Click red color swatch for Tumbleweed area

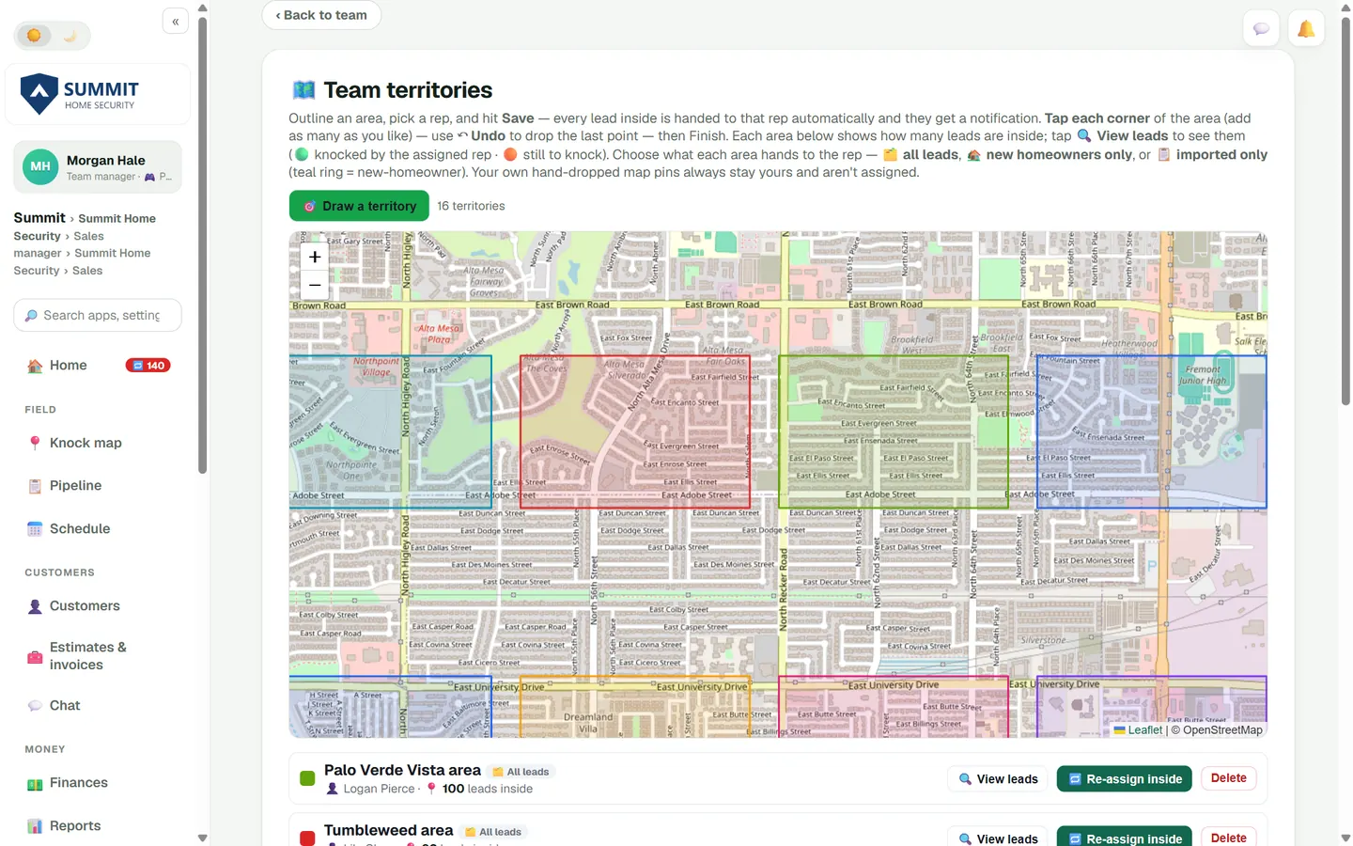(307, 838)
